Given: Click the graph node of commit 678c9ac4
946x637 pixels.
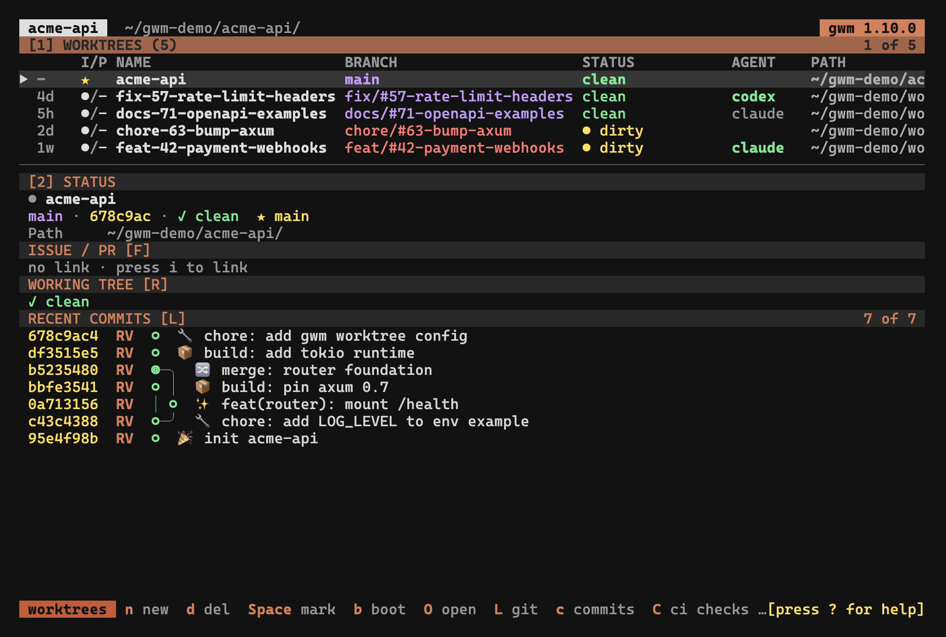Looking at the screenshot, I should pos(155,336).
